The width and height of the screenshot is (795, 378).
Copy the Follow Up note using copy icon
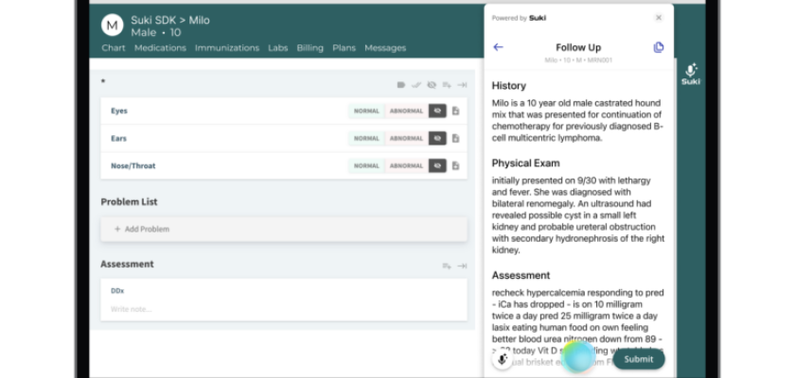pyautogui.click(x=659, y=47)
